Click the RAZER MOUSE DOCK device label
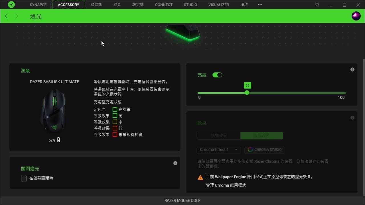Screen dimensions: 365x205 coord(182,200)
